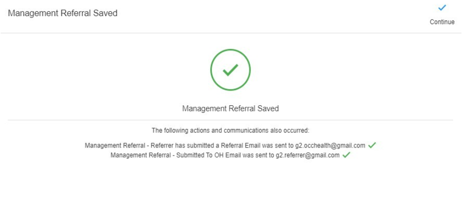This screenshot has width=466, height=203.
Task: Click the green tick inside the circle
Action: 230,70
